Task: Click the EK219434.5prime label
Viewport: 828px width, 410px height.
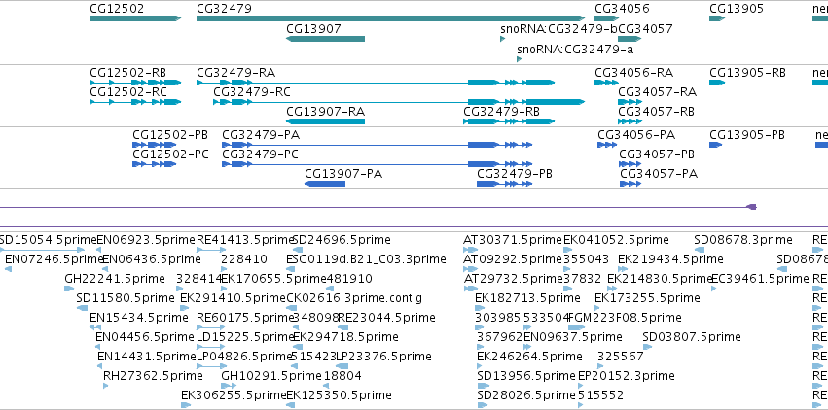Action: tap(670, 259)
